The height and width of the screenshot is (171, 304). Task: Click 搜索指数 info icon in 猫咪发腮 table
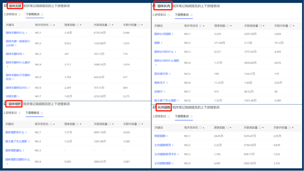pyautogui.click(x=78, y=25)
